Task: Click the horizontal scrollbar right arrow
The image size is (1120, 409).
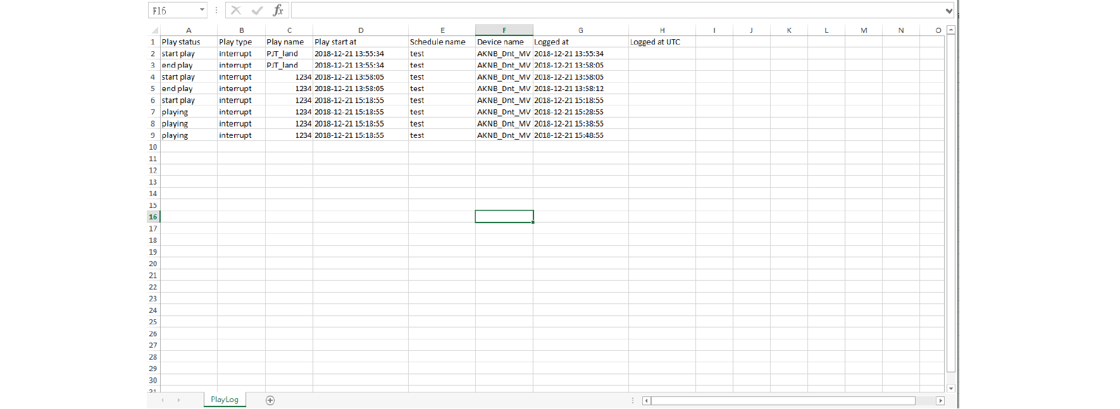Action: [x=940, y=400]
